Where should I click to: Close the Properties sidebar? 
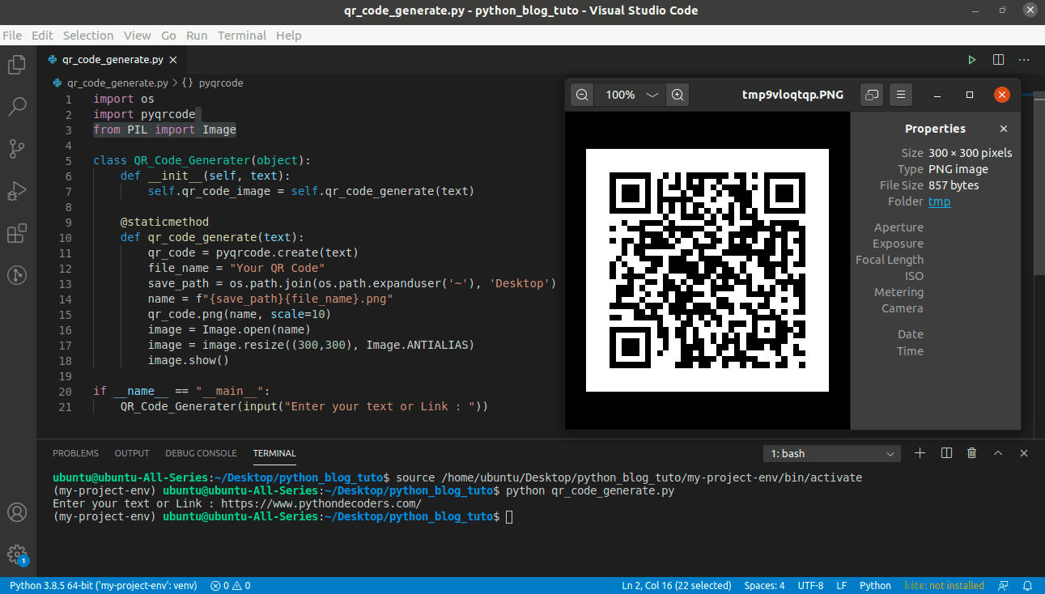tap(1004, 129)
